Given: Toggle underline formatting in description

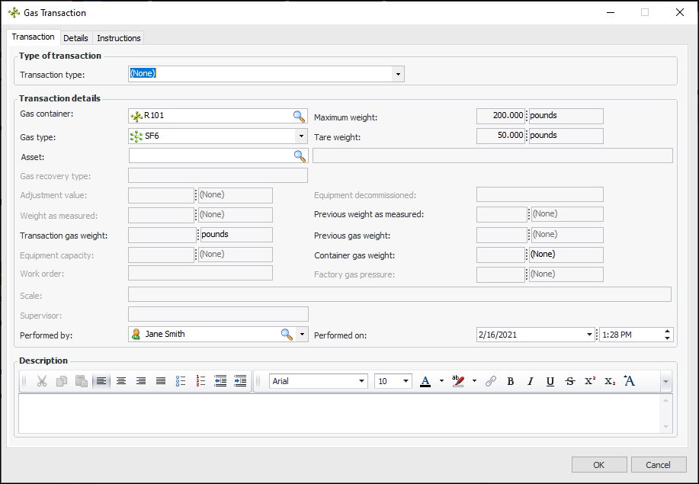Looking at the screenshot, I should point(550,381).
